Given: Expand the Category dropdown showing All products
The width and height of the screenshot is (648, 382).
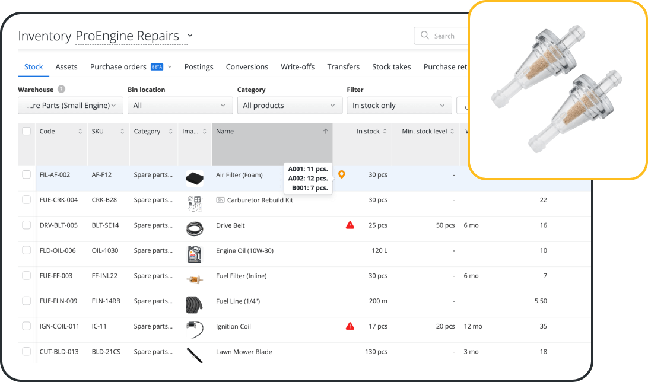Looking at the screenshot, I should click(290, 105).
